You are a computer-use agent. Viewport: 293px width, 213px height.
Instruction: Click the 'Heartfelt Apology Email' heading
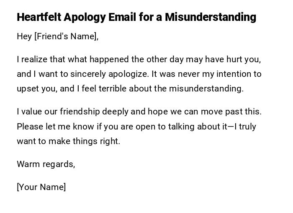(136, 17)
